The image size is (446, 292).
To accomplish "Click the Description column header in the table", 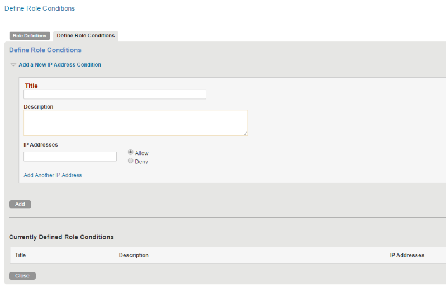I will click(x=134, y=255).
